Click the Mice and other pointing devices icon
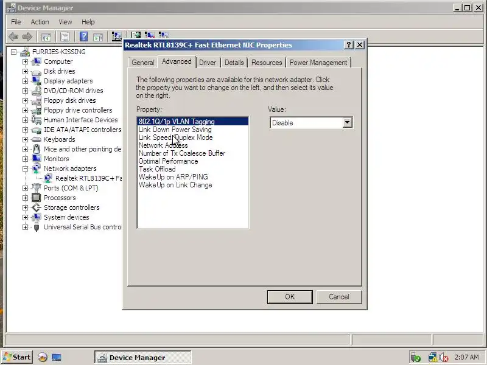487x365 pixels. click(37, 149)
